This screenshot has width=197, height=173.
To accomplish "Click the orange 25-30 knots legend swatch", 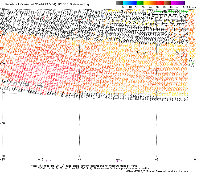I will pyautogui.click(x=154, y=3).
